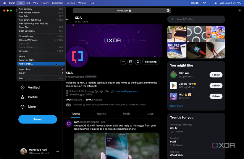Expand the Import From submenu
The width and height of the screenshot is (244, 159).
41,69
